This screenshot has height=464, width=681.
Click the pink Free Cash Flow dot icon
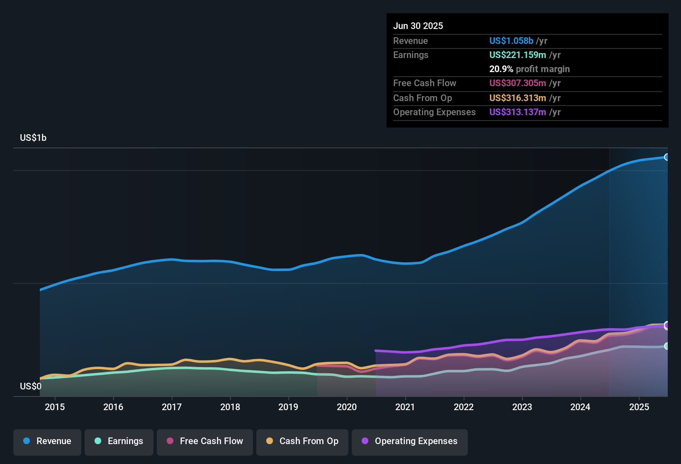pos(170,441)
